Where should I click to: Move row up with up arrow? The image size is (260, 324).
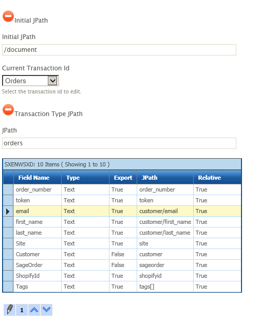tap(34, 310)
